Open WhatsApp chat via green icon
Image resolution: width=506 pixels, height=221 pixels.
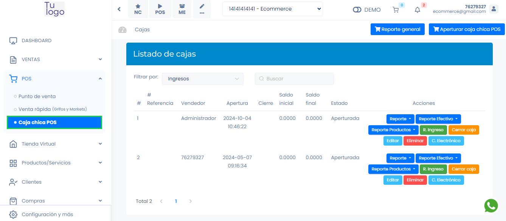[491, 206]
